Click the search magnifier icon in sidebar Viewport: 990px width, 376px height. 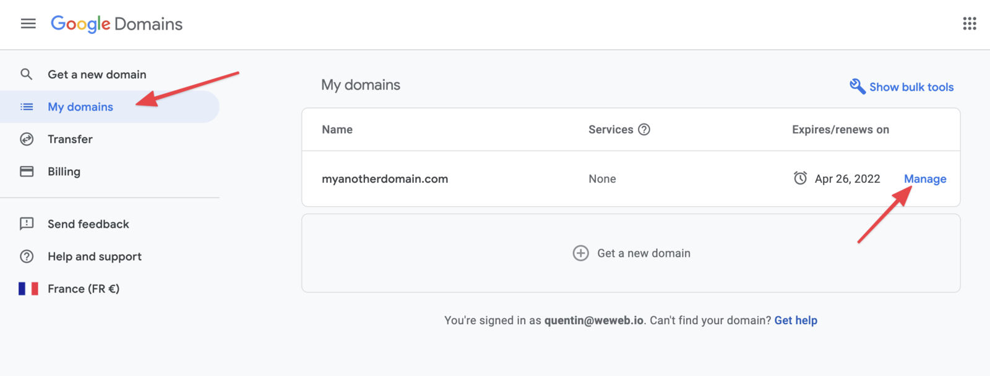tap(27, 75)
